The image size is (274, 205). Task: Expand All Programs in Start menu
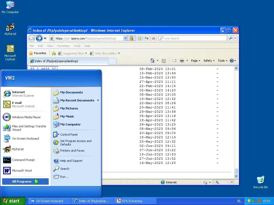(x=25, y=182)
